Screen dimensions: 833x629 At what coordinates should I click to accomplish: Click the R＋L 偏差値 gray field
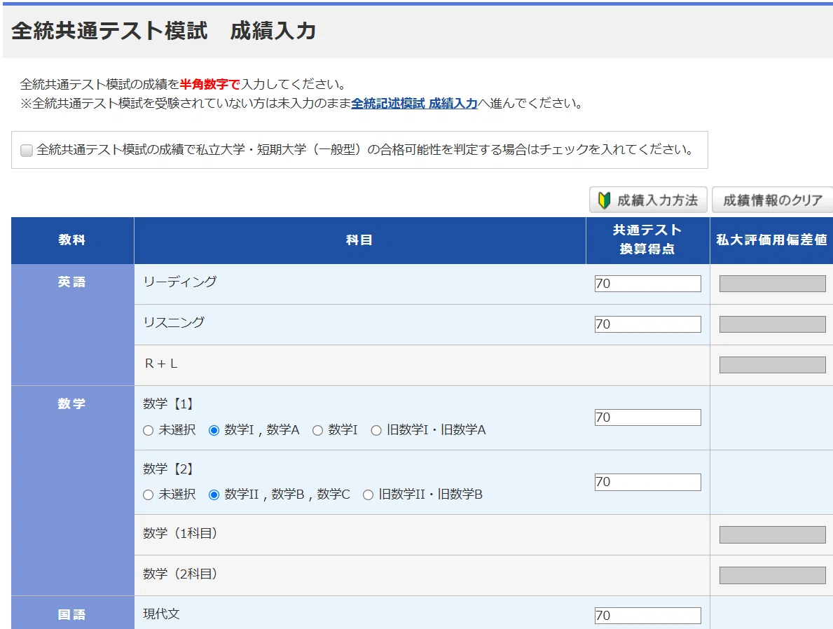coord(773,365)
